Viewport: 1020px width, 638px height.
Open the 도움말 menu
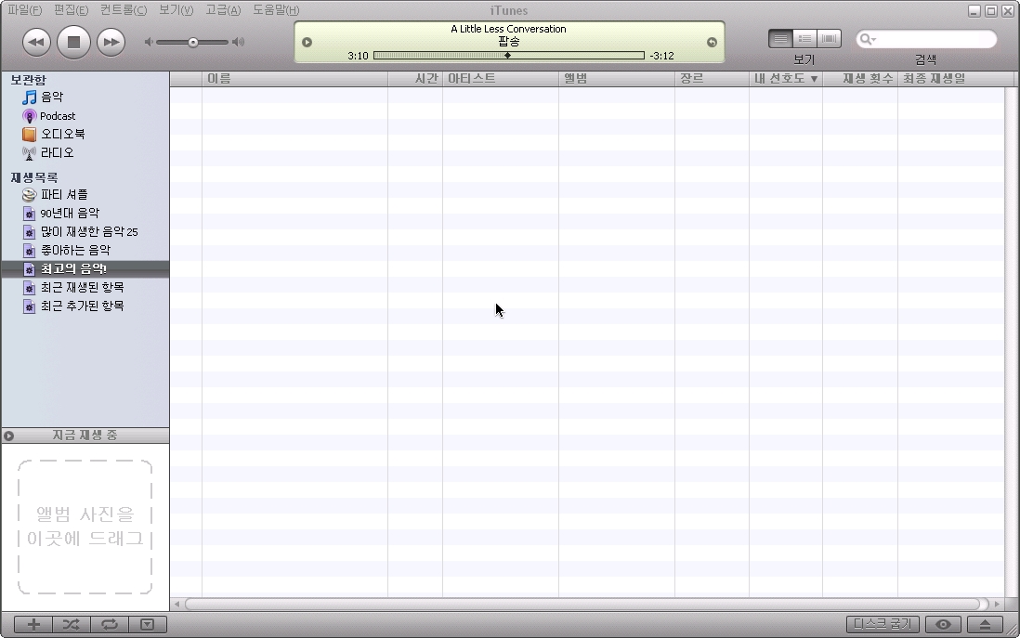tap(277, 10)
